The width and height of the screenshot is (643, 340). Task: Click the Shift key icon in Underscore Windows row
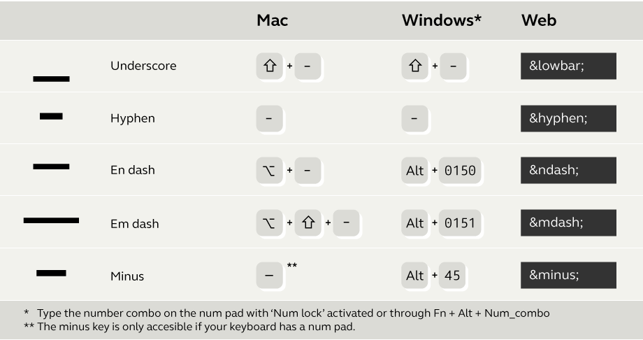415,66
